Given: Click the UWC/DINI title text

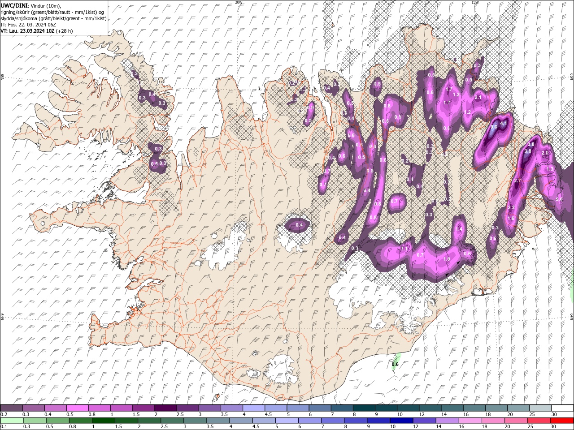Looking at the screenshot, I should pyautogui.click(x=14, y=5).
